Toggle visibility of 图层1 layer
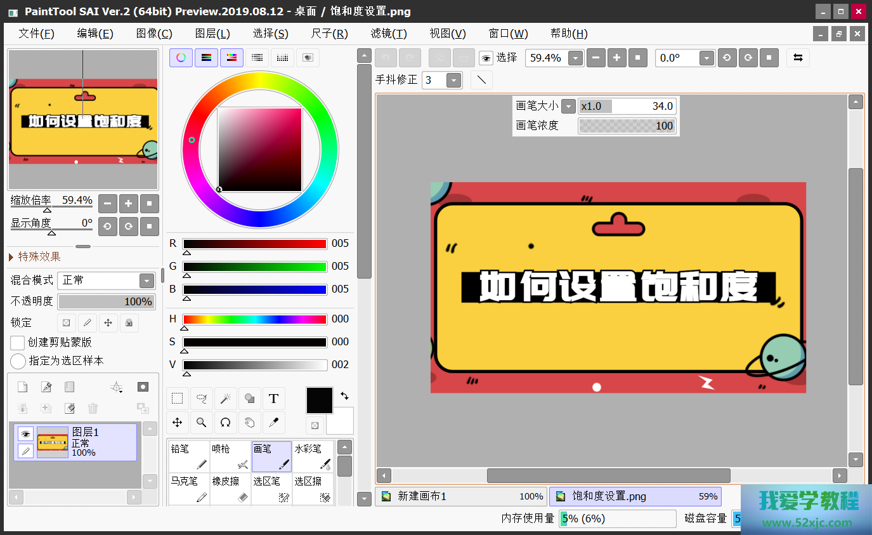872x535 pixels. tap(25, 434)
